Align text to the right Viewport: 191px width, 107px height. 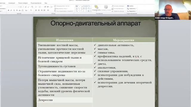click(41, 10)
